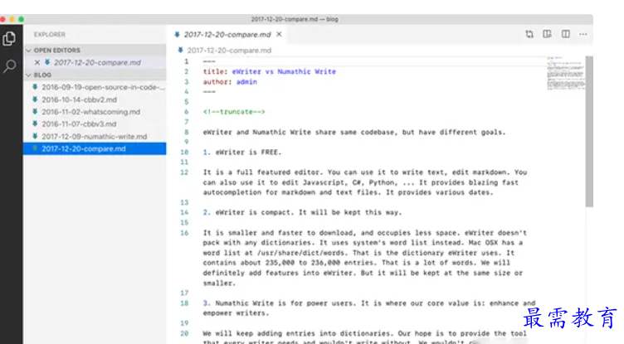Image resolution: width=624 pixels, height=344 pixels.
Task: Collapse the Open Editors section
Action: tap(95, 50)
